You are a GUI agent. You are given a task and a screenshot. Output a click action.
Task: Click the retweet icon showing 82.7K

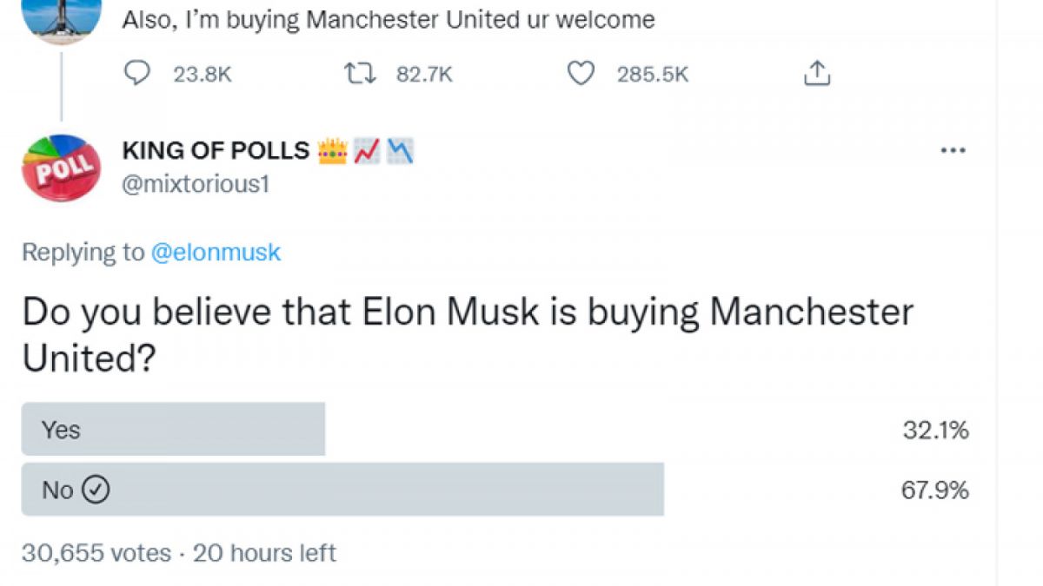[x=360, y=74]
